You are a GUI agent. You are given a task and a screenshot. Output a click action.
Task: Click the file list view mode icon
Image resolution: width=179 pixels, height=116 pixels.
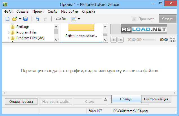[74, 19]
